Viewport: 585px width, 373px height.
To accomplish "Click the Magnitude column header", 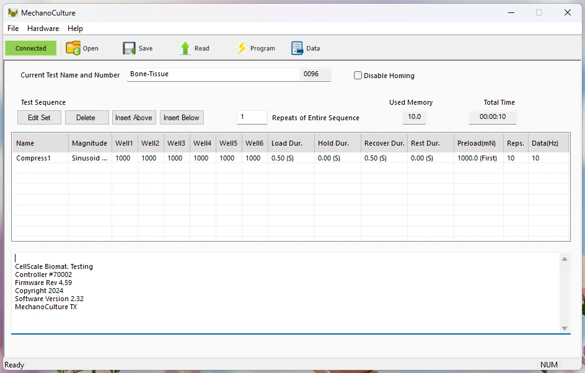I will click(90, 143).
